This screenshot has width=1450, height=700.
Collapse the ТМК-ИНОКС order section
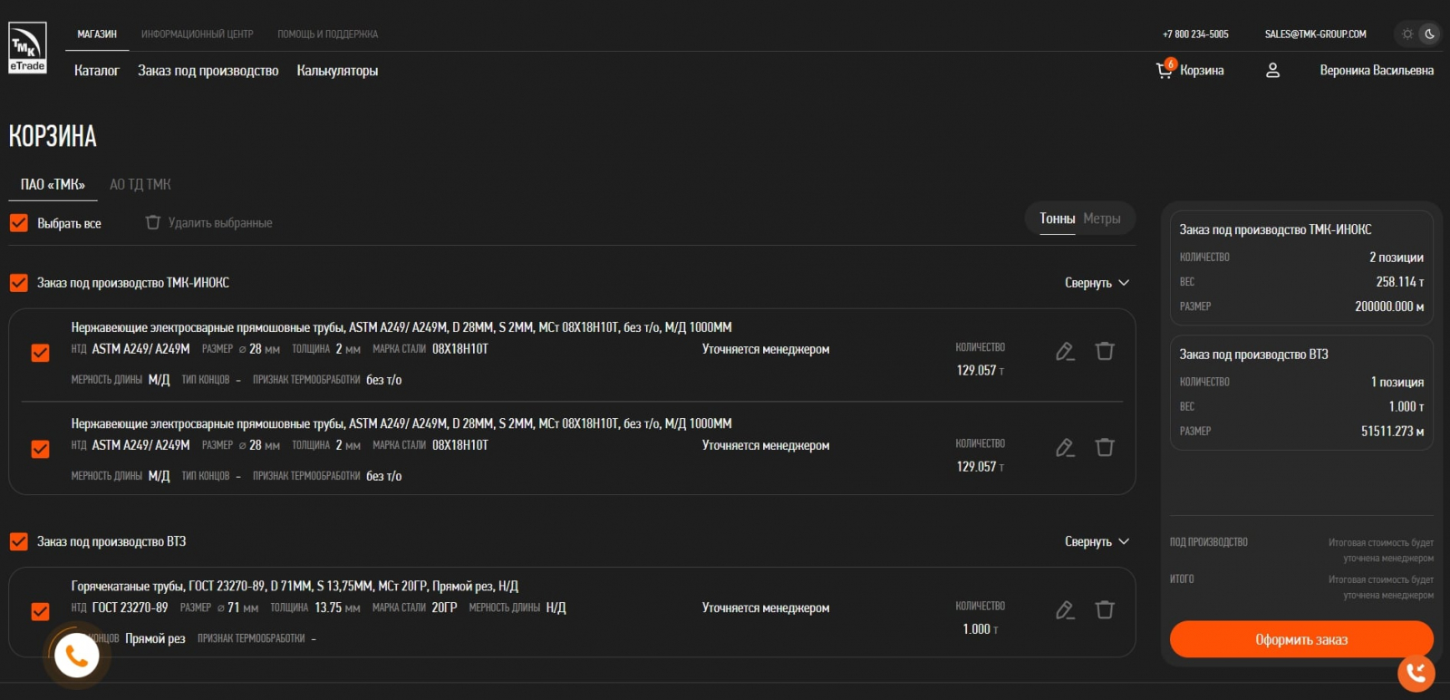1097,283
